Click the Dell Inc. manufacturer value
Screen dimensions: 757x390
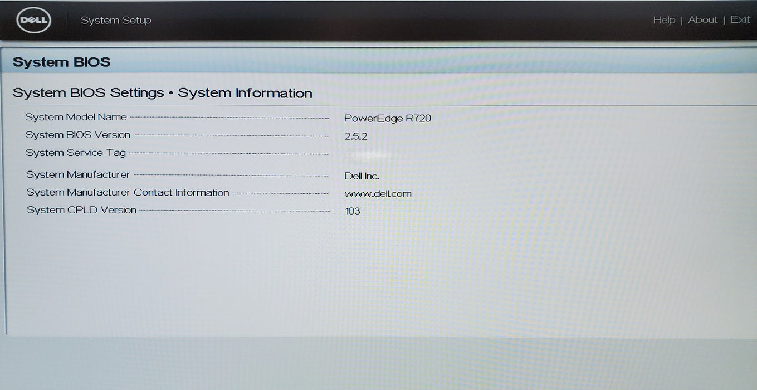(362, 176)
